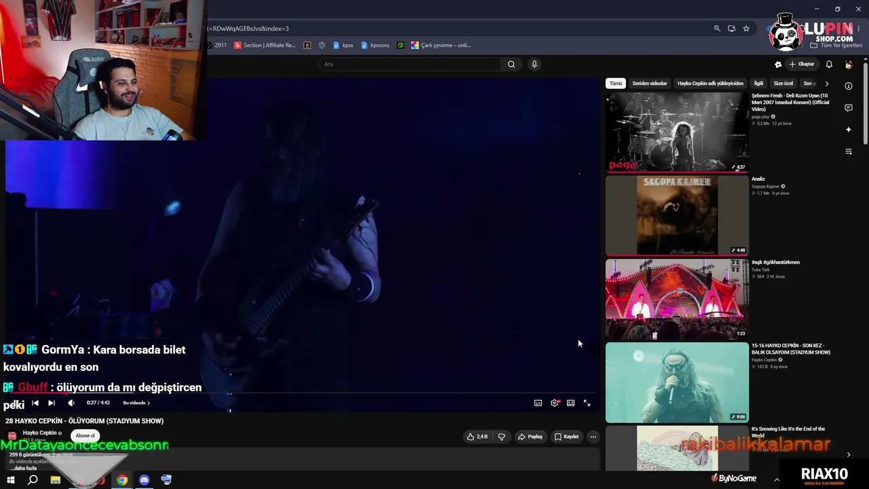
Task: Open the Hayko Cepkin channel avatar
Action: pyautogui.click(x=12, y=435)
